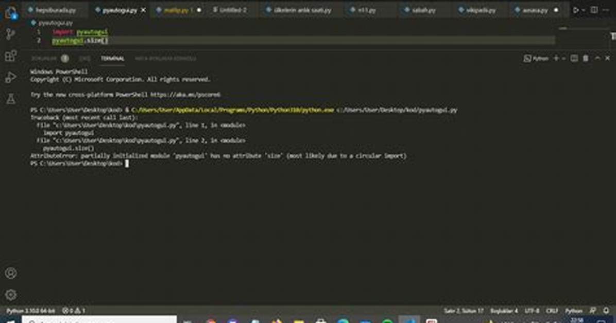The image size is (616, 323).
Task: Click the AttributeError message line in terminal
Action: tap(218, 156)
